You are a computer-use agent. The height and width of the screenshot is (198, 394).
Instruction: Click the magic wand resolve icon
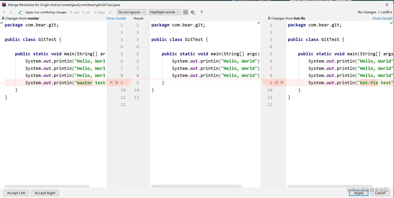point(110,12)
